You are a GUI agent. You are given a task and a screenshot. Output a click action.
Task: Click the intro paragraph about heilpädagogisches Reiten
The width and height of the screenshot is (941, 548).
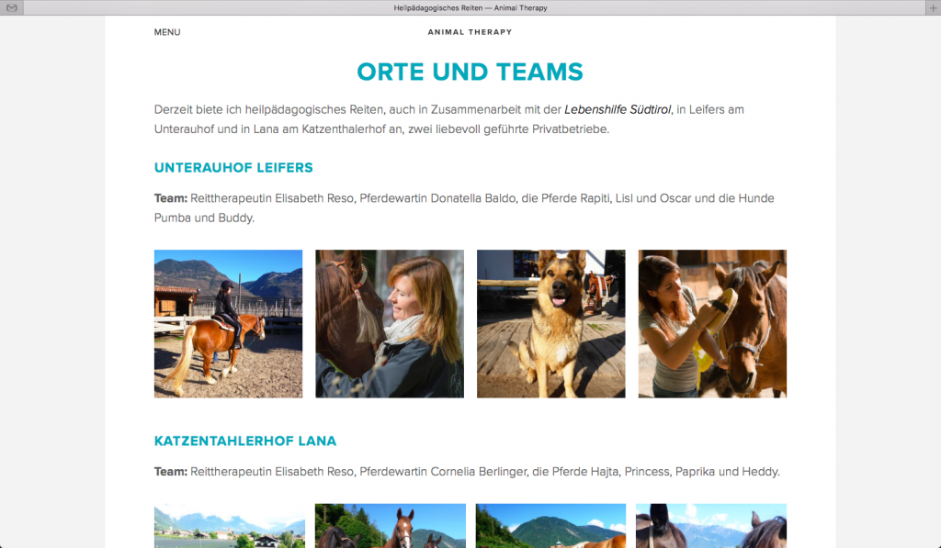coord(448,119)
